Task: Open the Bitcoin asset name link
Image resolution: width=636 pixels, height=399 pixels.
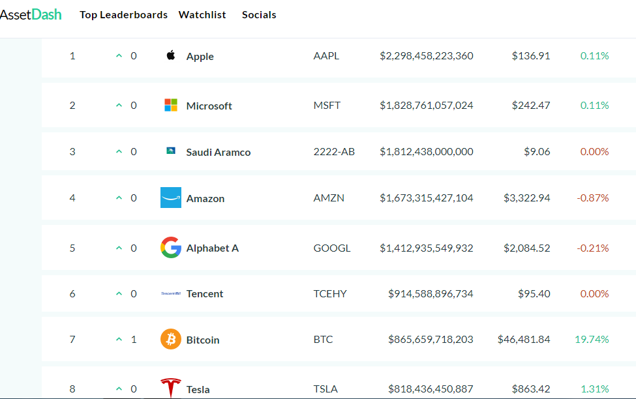Action: pyautogui.click(x=203, y=340)
